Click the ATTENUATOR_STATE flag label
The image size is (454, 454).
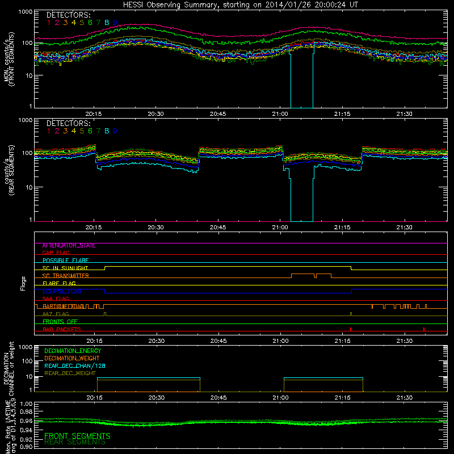69,246
